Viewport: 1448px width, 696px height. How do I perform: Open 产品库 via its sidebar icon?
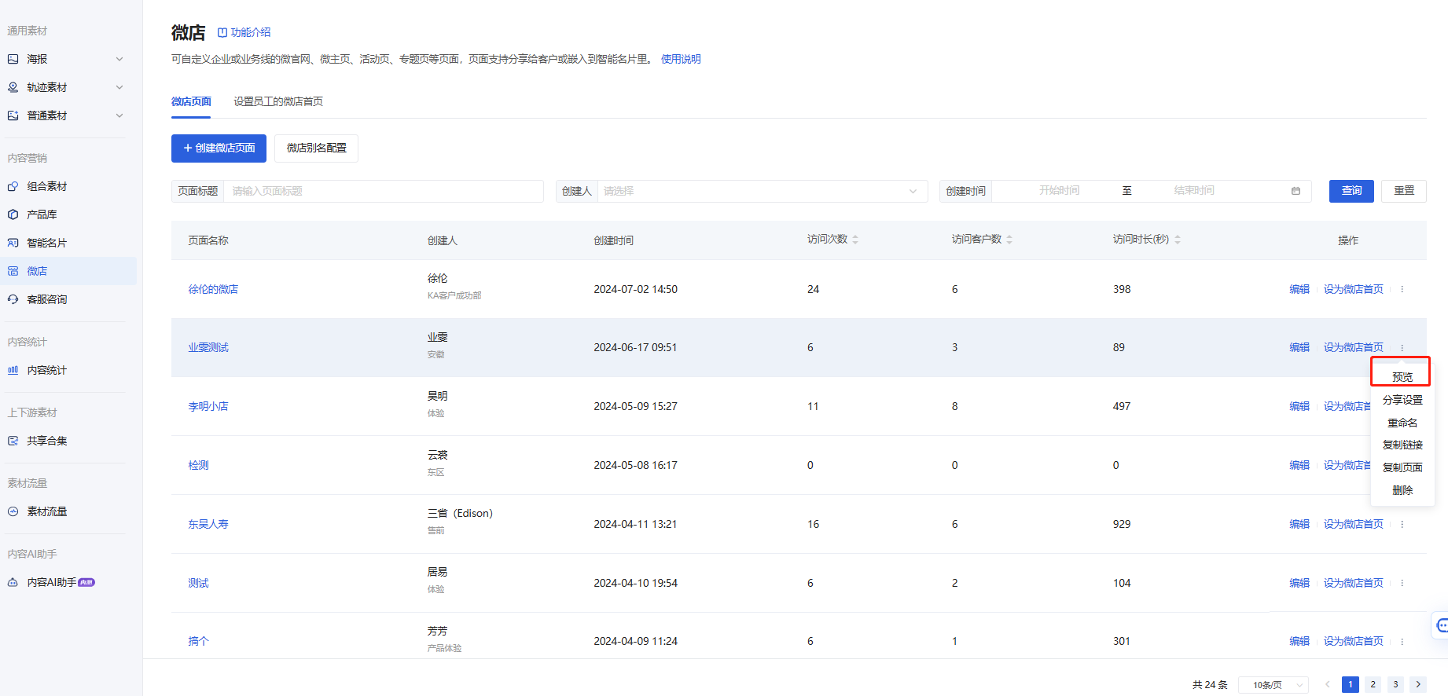13,214
